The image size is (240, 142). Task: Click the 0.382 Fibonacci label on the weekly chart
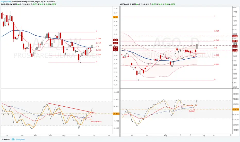pyautogui.click(x=98, y=50)
